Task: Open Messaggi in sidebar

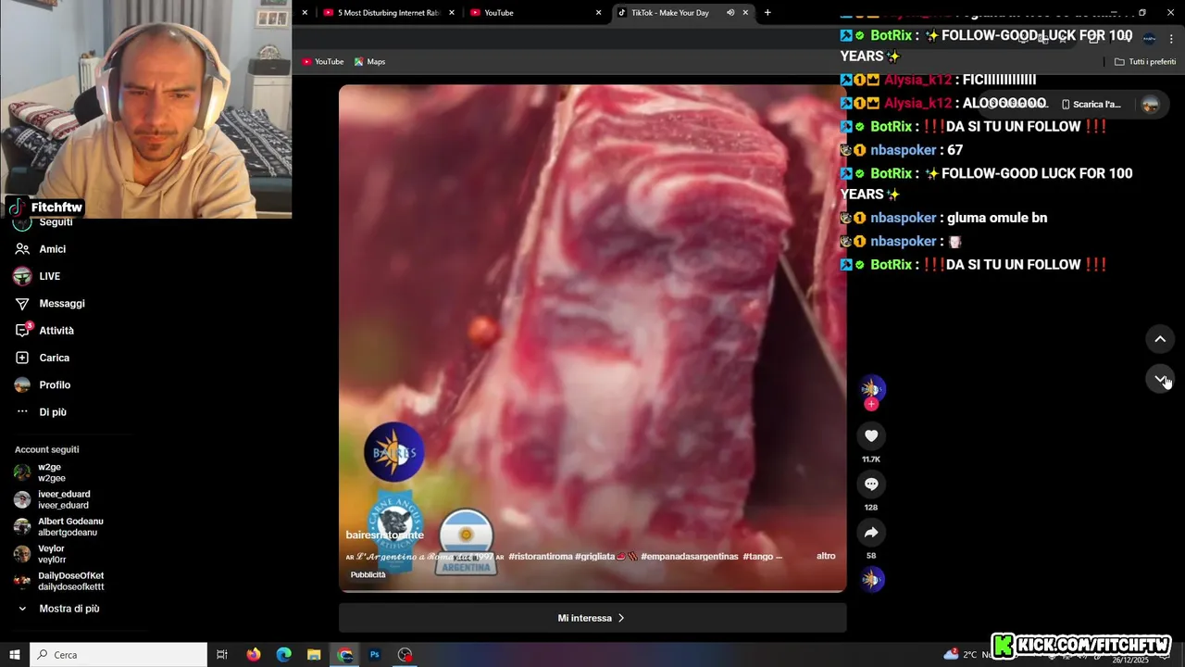Action: click(x=62, y=303)
